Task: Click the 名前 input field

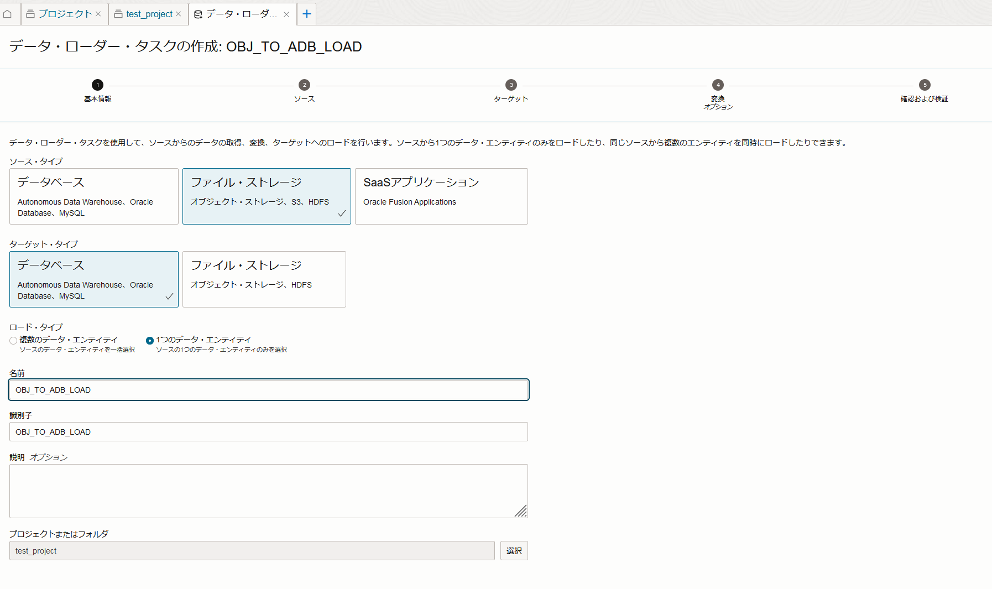Action: [269, 390]
